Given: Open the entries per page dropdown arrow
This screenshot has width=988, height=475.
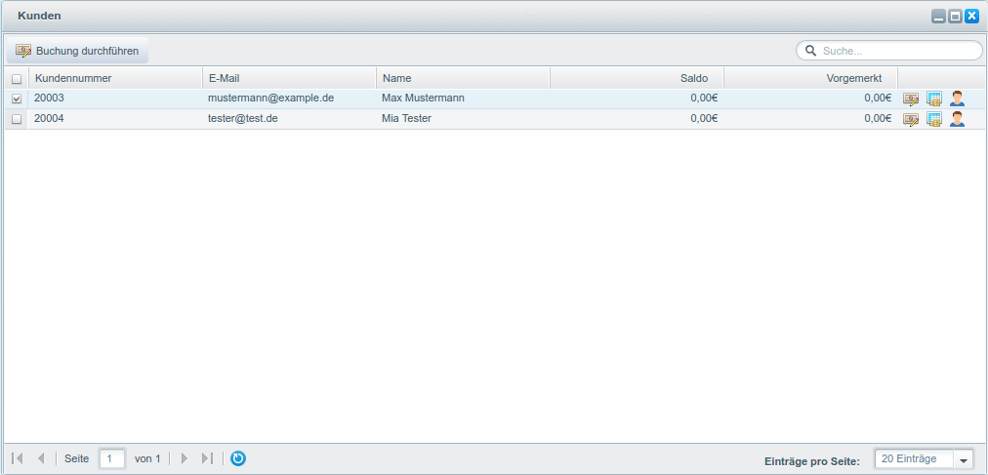Looking at the screenshot, I should tap(964, 459).
